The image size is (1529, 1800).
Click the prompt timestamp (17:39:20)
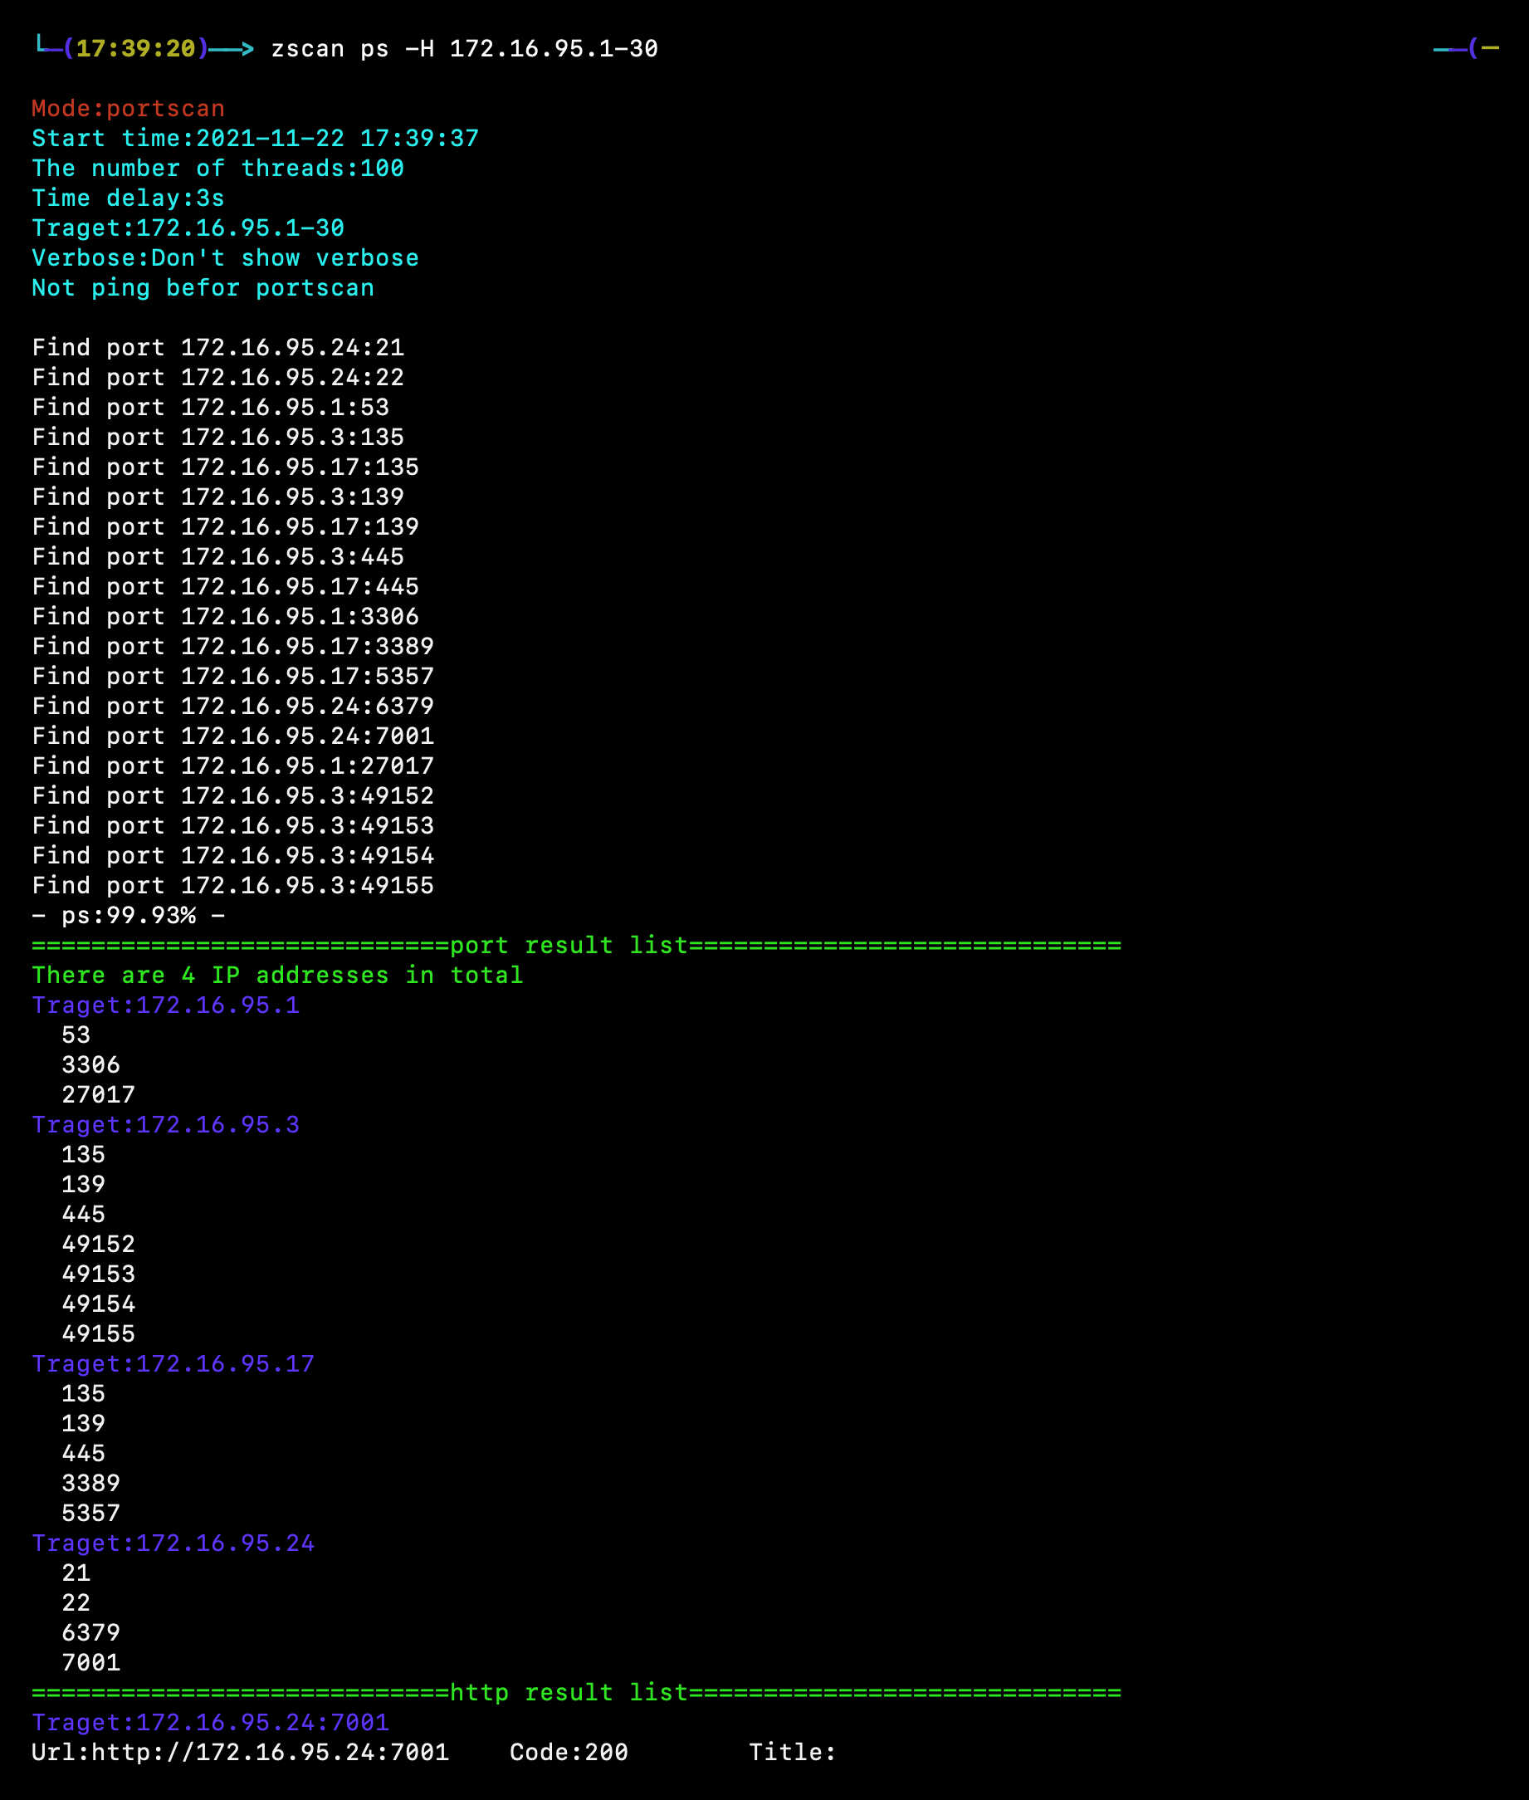click(x=135, y=48)
